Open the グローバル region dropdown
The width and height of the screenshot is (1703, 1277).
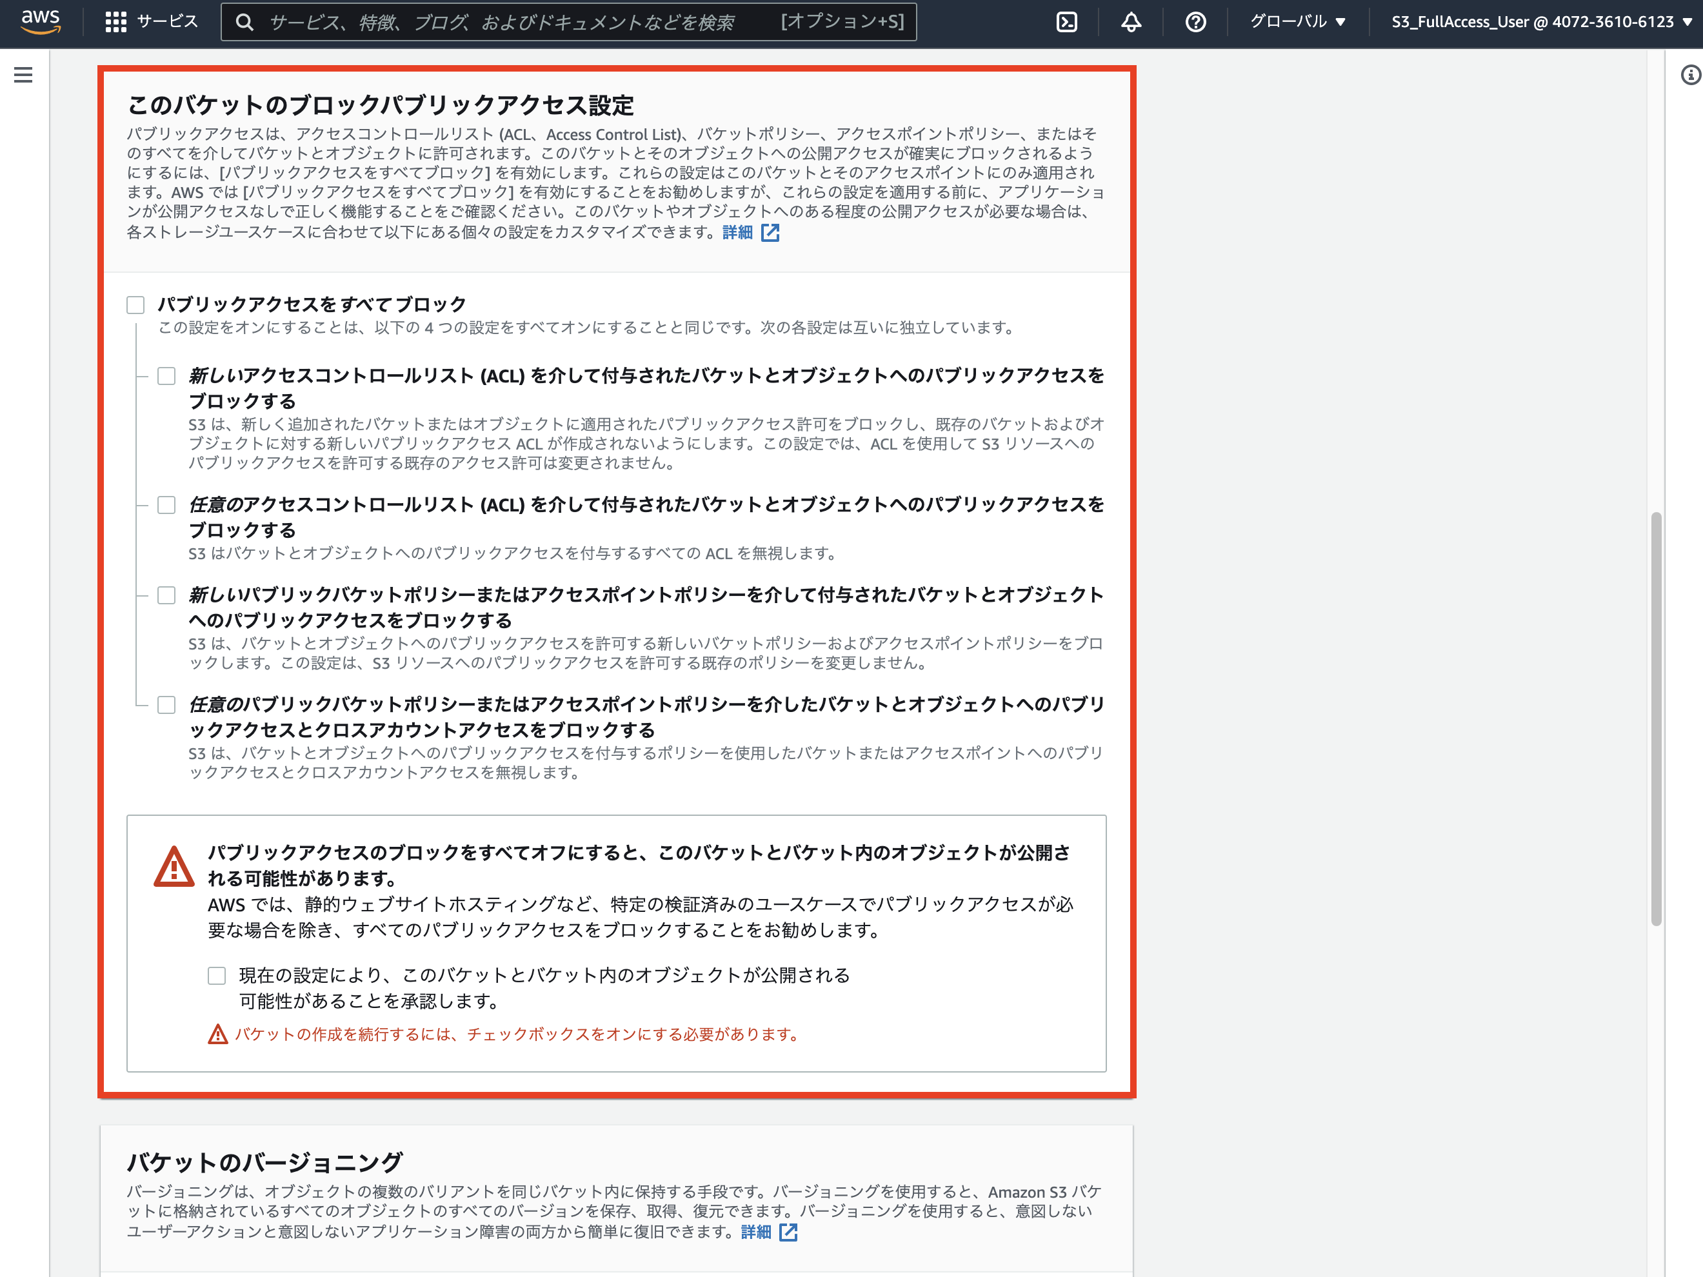click(x=1297, y=21)
